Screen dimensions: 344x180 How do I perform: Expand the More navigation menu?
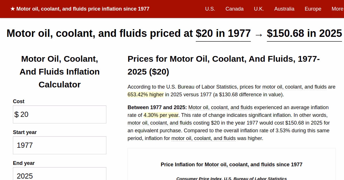(x=337, y=9)
